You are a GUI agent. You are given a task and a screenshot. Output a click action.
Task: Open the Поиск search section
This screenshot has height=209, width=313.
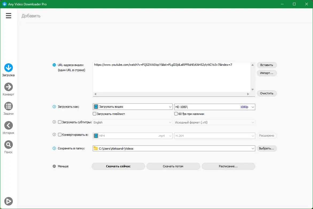point(8,146)
